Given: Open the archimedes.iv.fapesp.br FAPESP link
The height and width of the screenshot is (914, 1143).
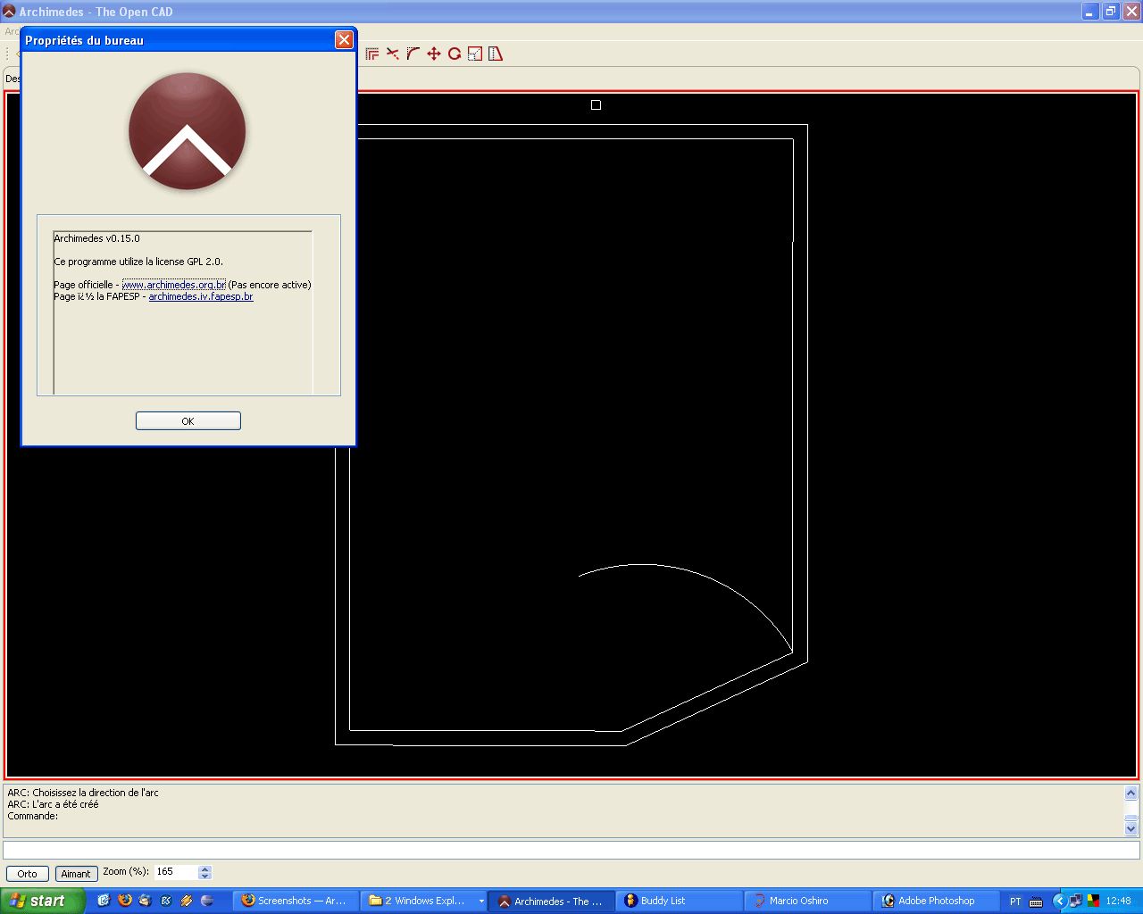Looking at the screenshot, I should point(200,295).
